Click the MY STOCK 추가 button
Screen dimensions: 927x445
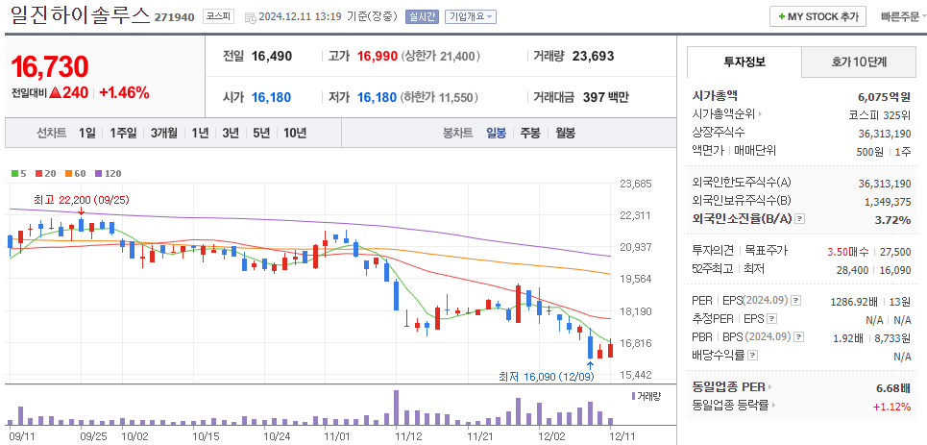pyautogui.click(x=817, y=16)
